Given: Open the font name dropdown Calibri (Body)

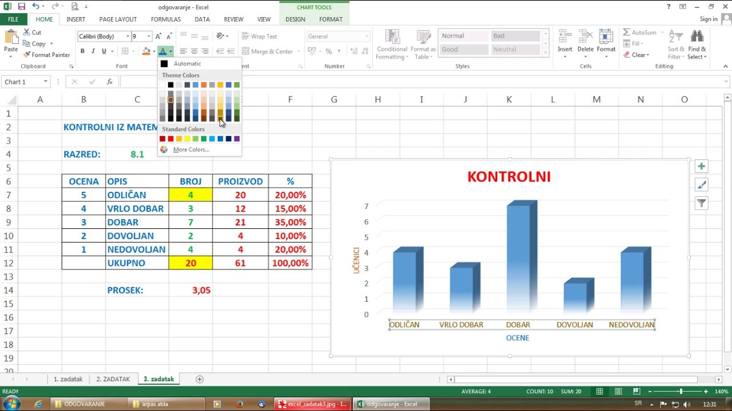Looking at the screenshot, I should click(128, 37).
